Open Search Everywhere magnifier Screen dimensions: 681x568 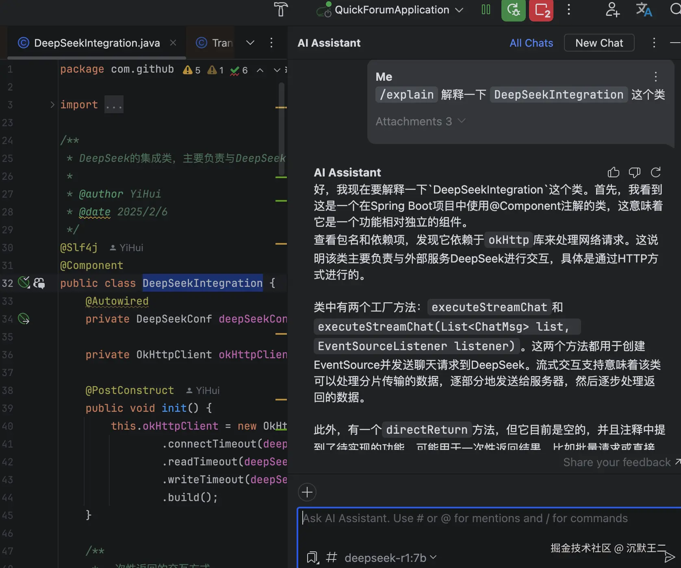675,9
